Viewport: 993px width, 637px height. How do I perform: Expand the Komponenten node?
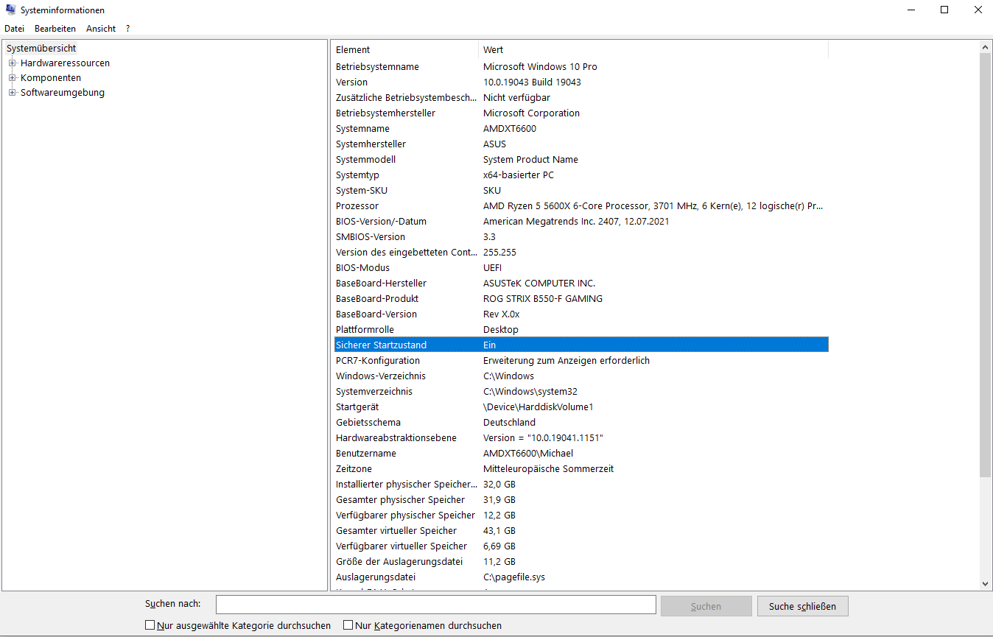tap(13, 78)
